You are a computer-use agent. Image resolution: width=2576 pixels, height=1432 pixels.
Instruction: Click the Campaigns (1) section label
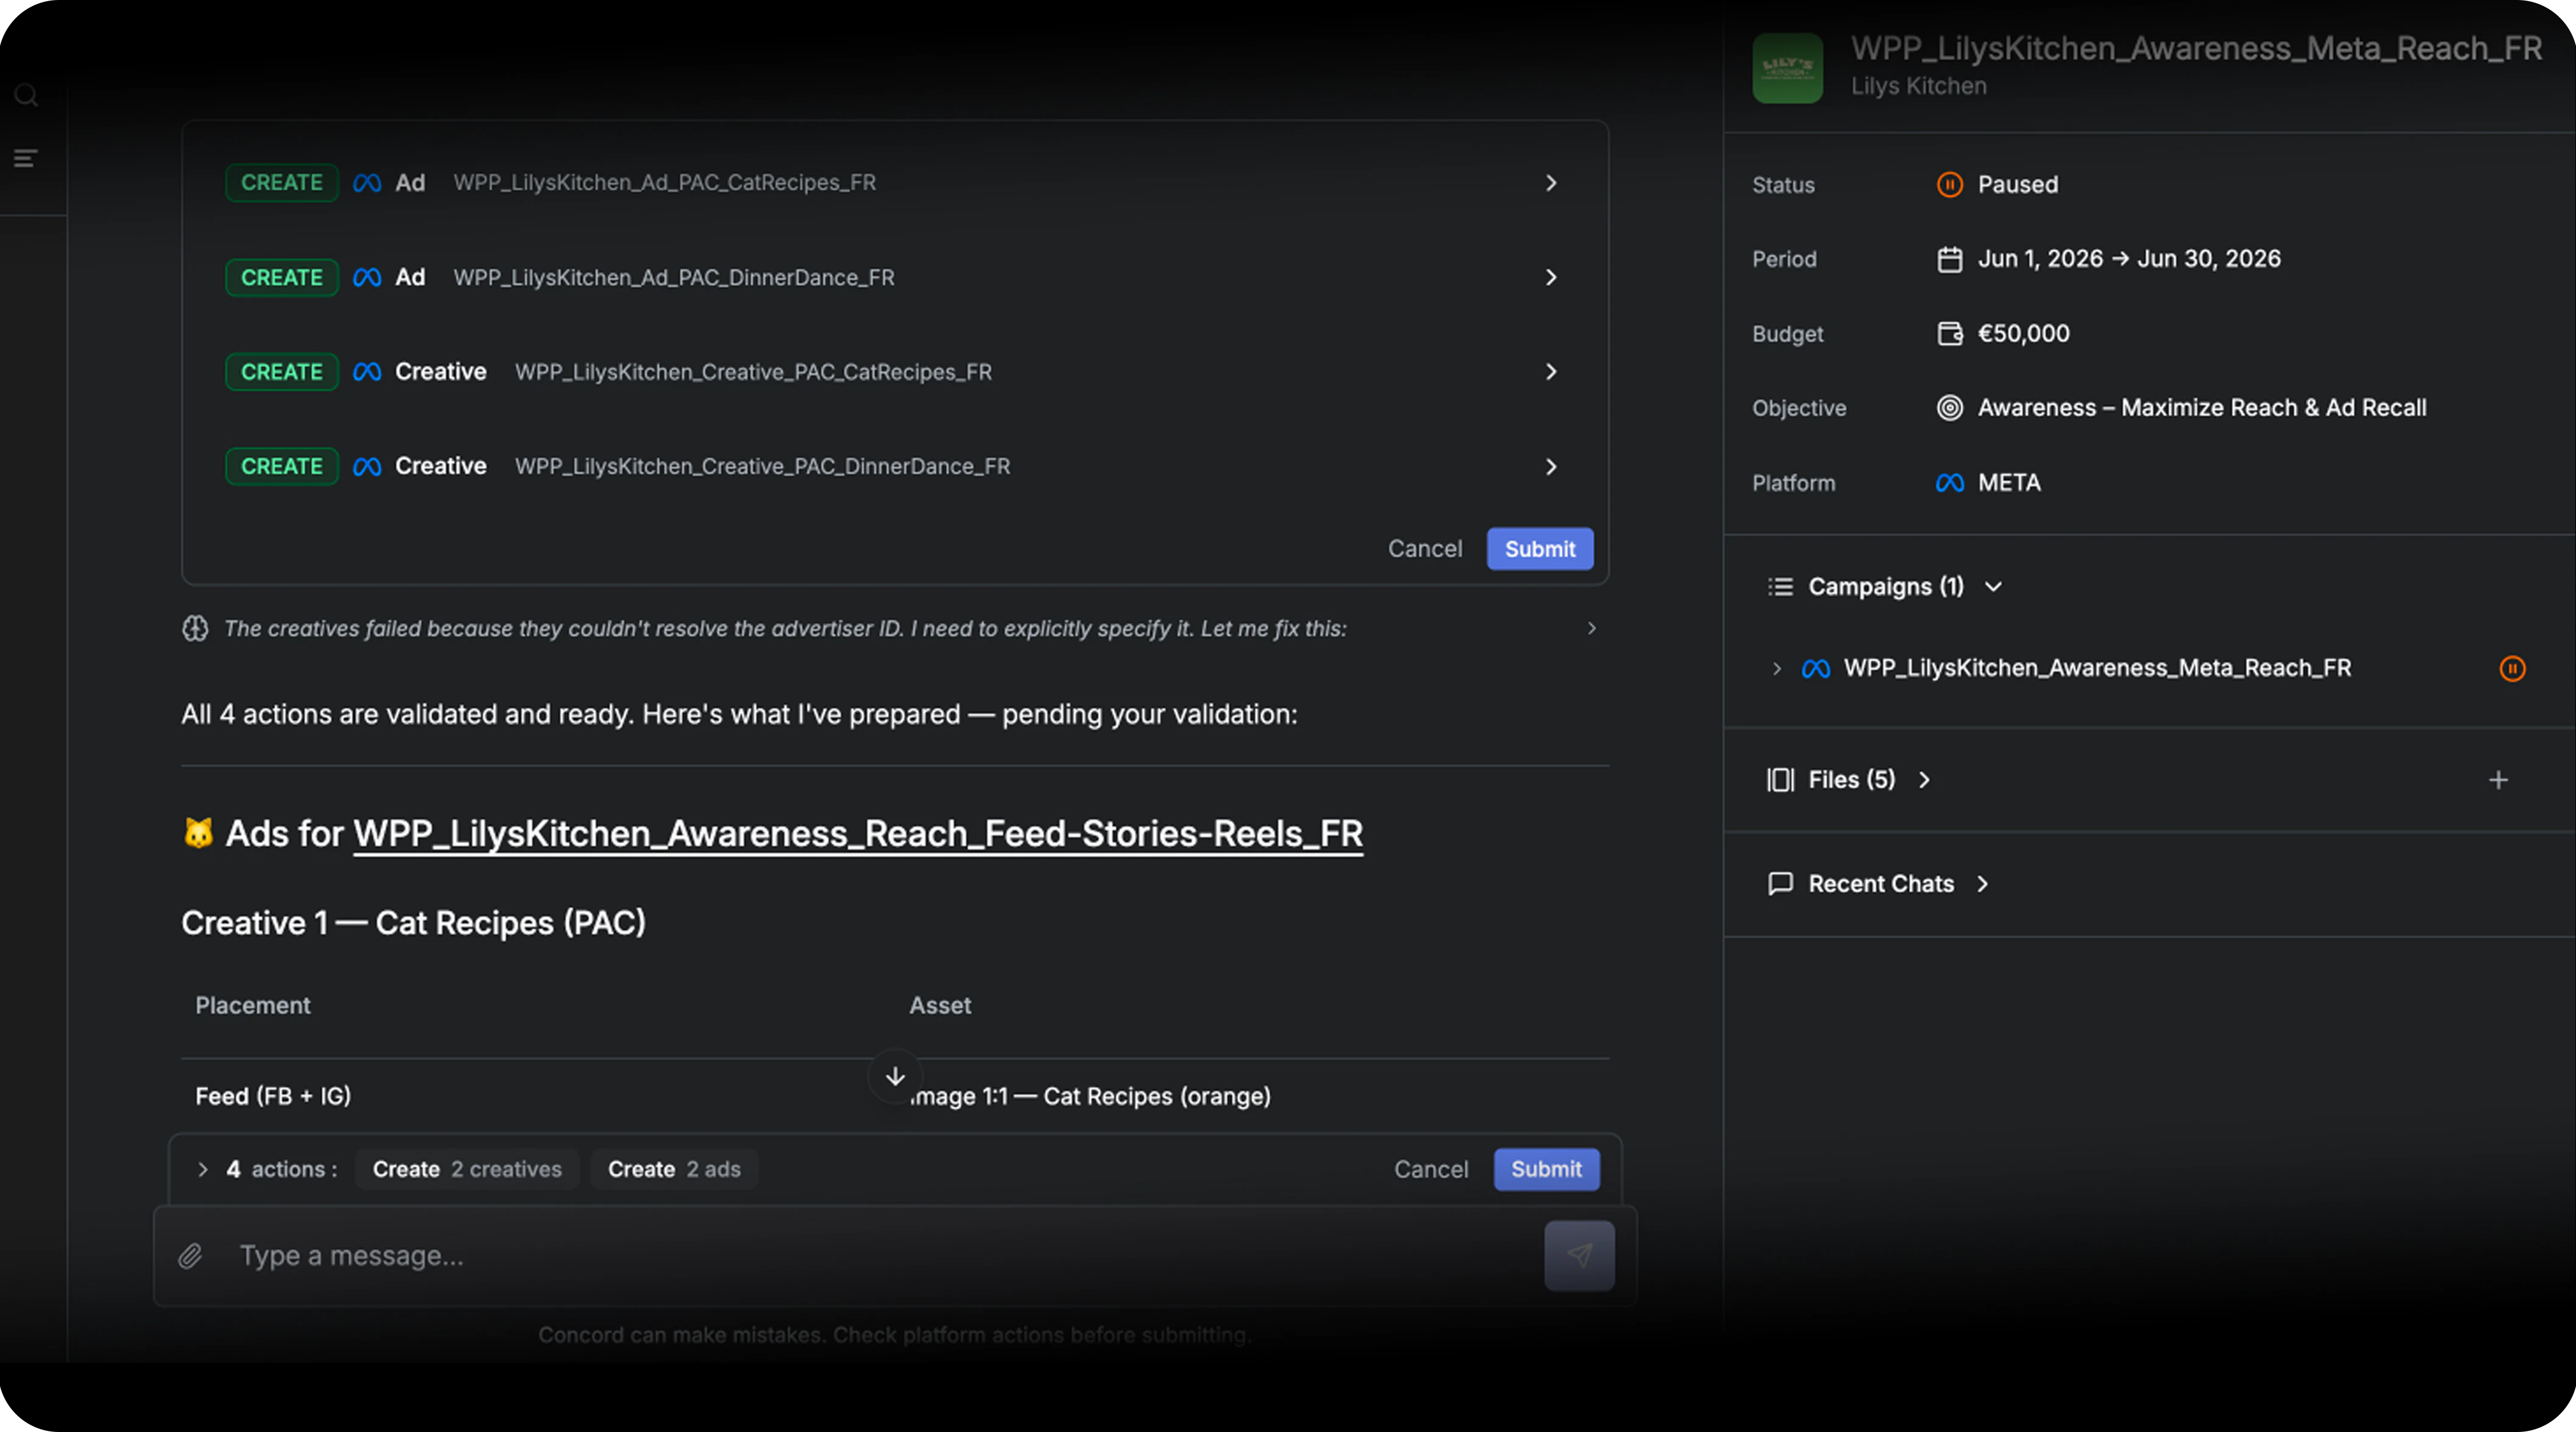1886,587
